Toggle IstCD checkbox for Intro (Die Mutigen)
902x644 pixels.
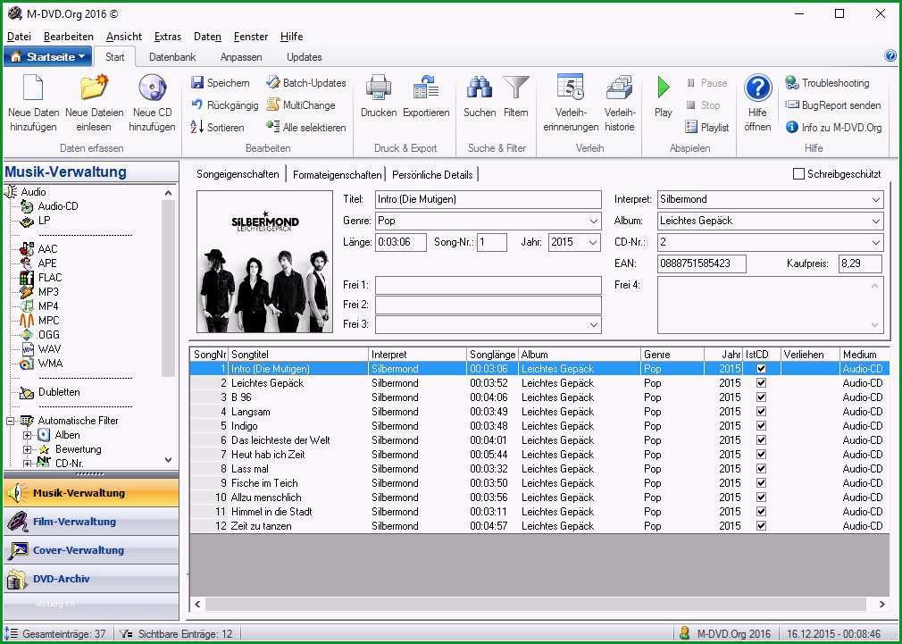761,368
